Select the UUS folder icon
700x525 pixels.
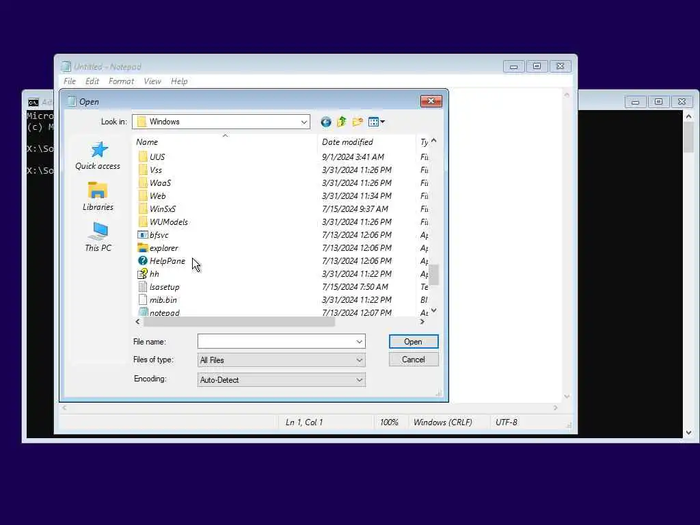tap(142, 157)
